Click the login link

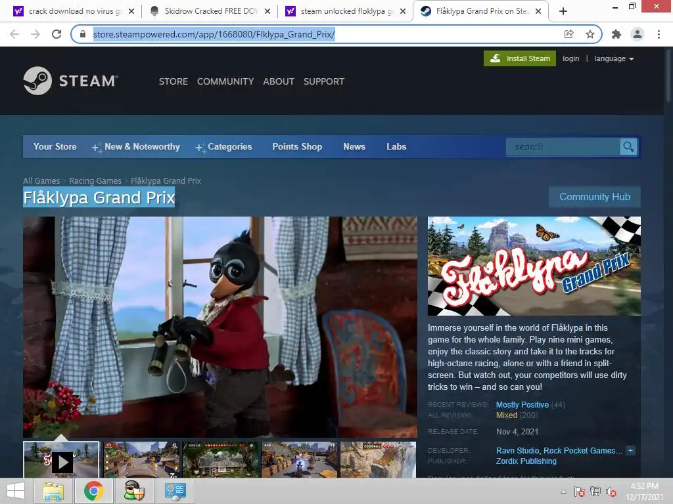[x=571, y=58]
